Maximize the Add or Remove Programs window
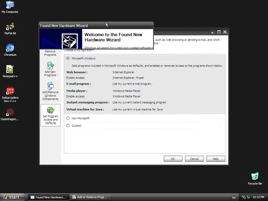 [219, 32]
